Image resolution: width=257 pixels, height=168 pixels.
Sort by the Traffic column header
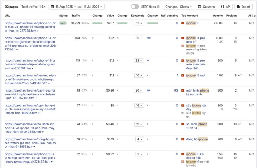point(76,16)
